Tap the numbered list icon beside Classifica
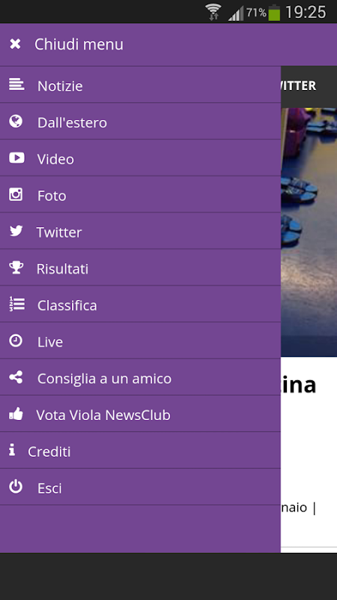 [16, 304]
